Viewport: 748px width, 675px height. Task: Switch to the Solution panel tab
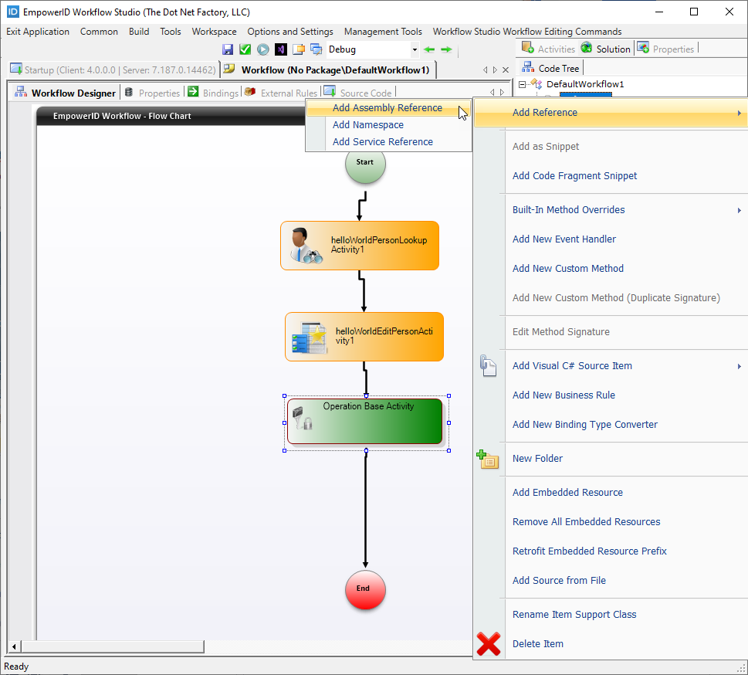pos(606,49)
